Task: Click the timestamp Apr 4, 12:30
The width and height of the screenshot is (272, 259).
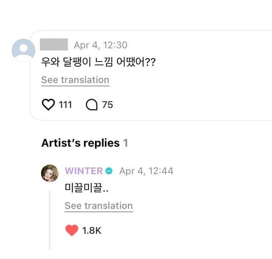Action: pyautogui.click(x=100, y=45)
